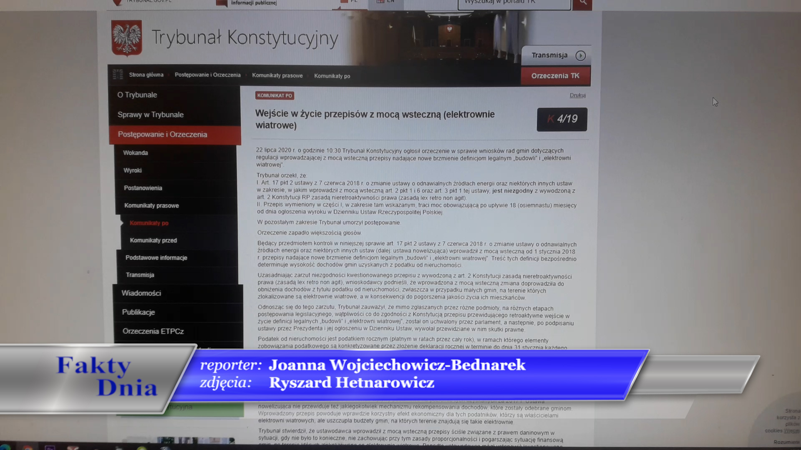Click the play icon beside Transmisja

pos(580,56)
